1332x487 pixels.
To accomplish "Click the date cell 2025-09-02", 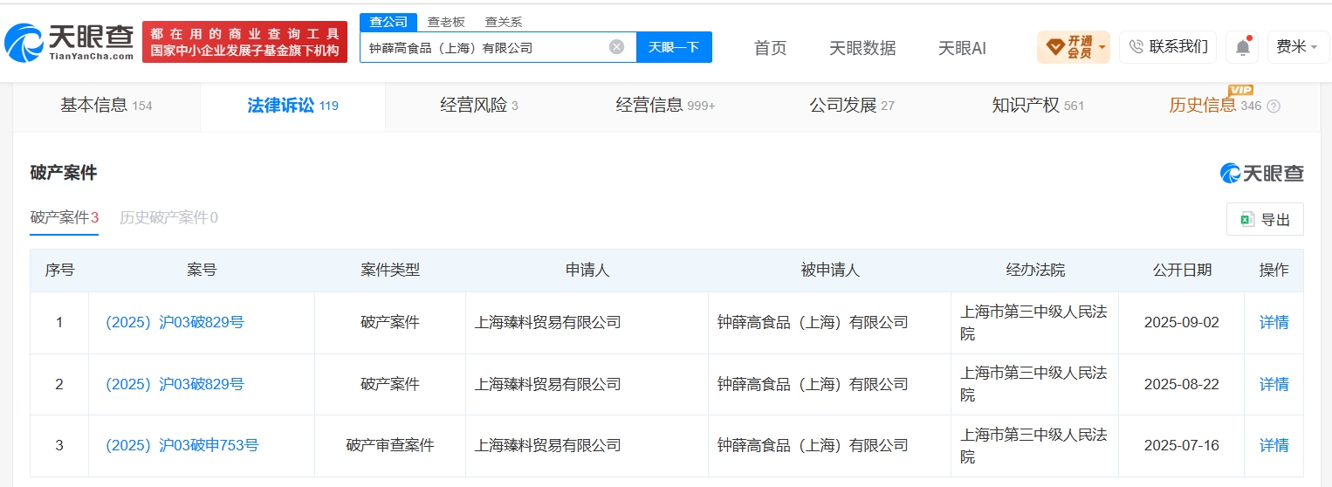I will click(1182, 323).
